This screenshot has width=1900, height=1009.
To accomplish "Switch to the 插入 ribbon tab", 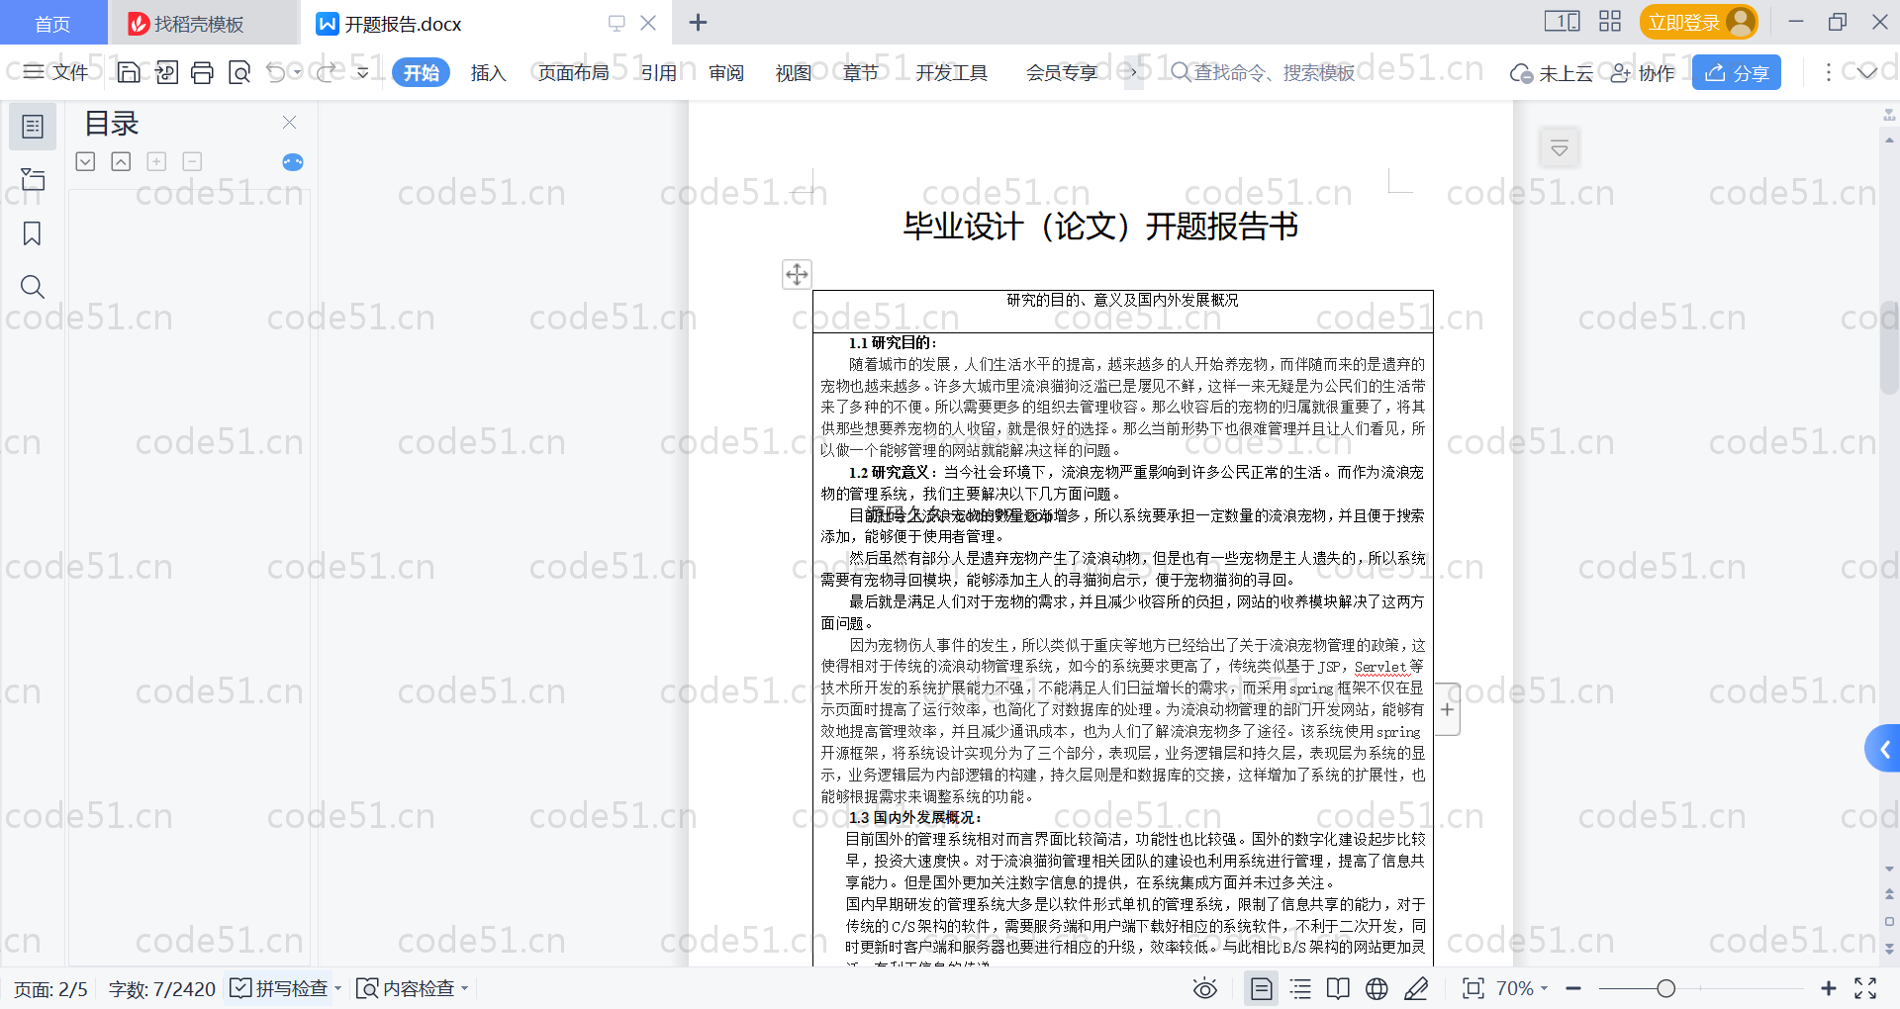I will tap(488, 72).
